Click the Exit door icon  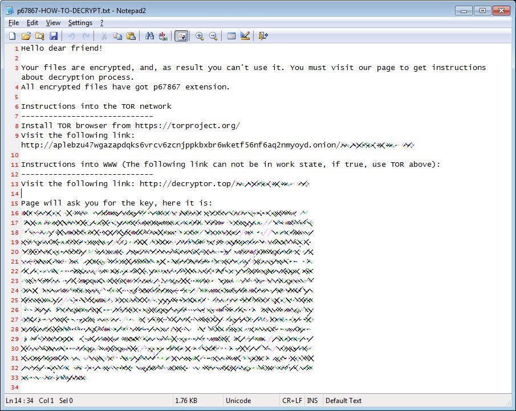point(263,36)
